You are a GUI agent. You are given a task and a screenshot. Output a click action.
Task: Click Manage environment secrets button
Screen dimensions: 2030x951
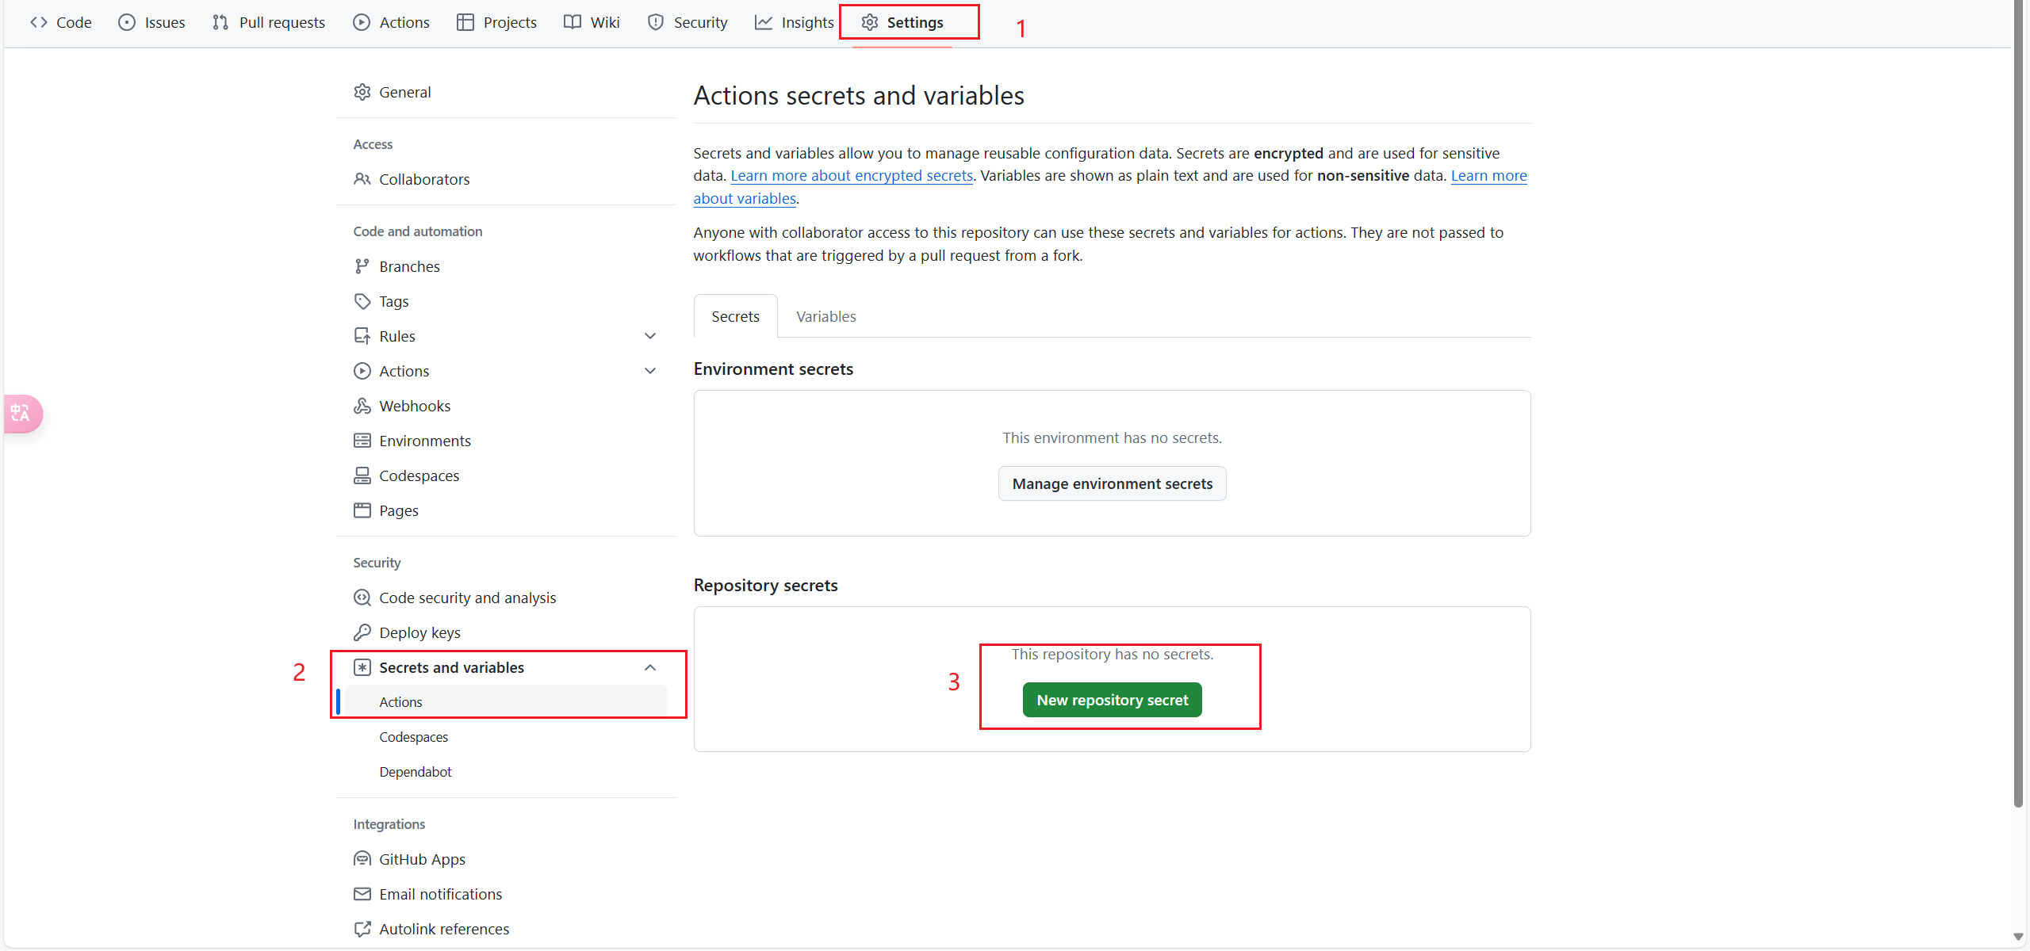click(1112, 483)
